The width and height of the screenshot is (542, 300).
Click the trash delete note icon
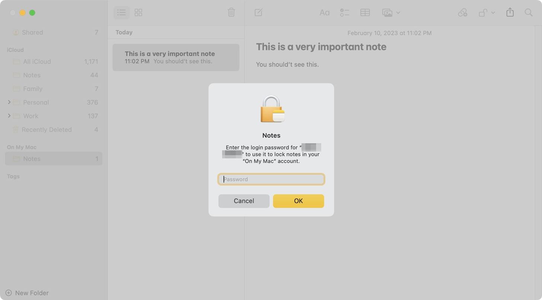(231, 13)
